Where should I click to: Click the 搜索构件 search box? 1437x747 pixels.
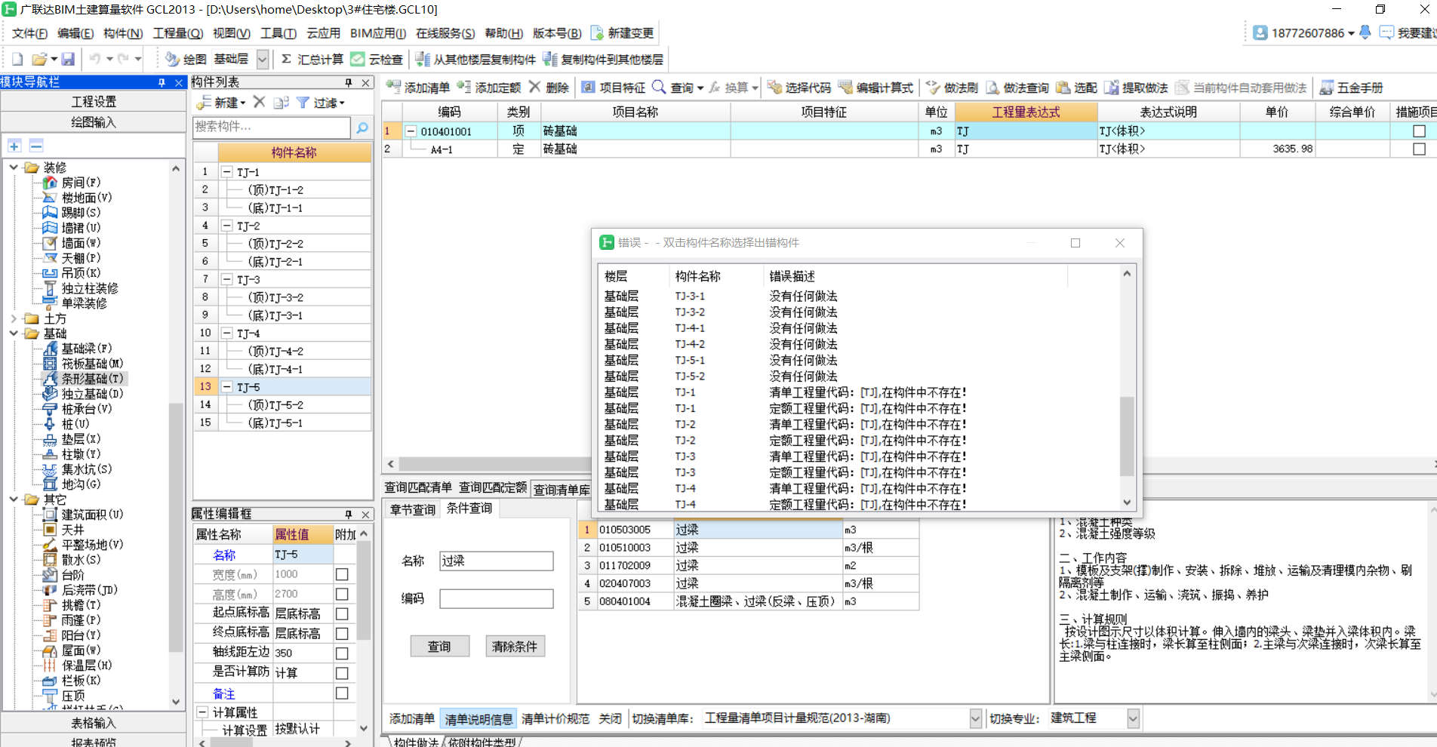pyautogui.click(x=272, y=127)
